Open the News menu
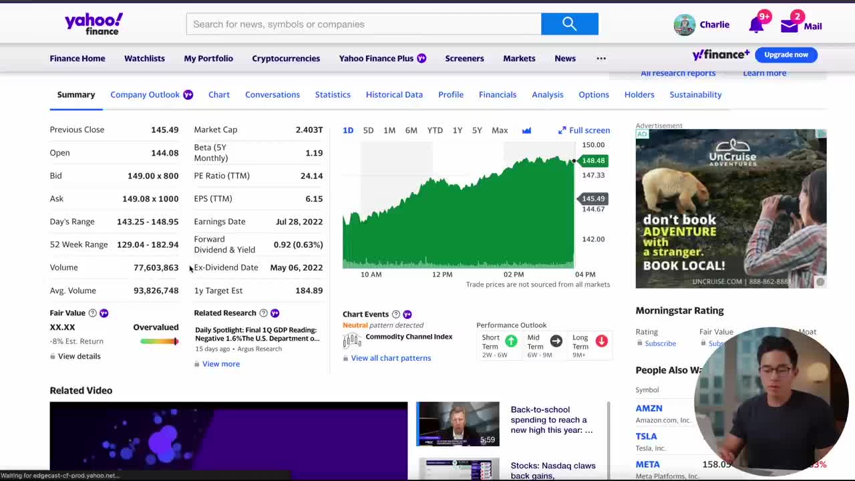855x481 pixels. [565, 58]
